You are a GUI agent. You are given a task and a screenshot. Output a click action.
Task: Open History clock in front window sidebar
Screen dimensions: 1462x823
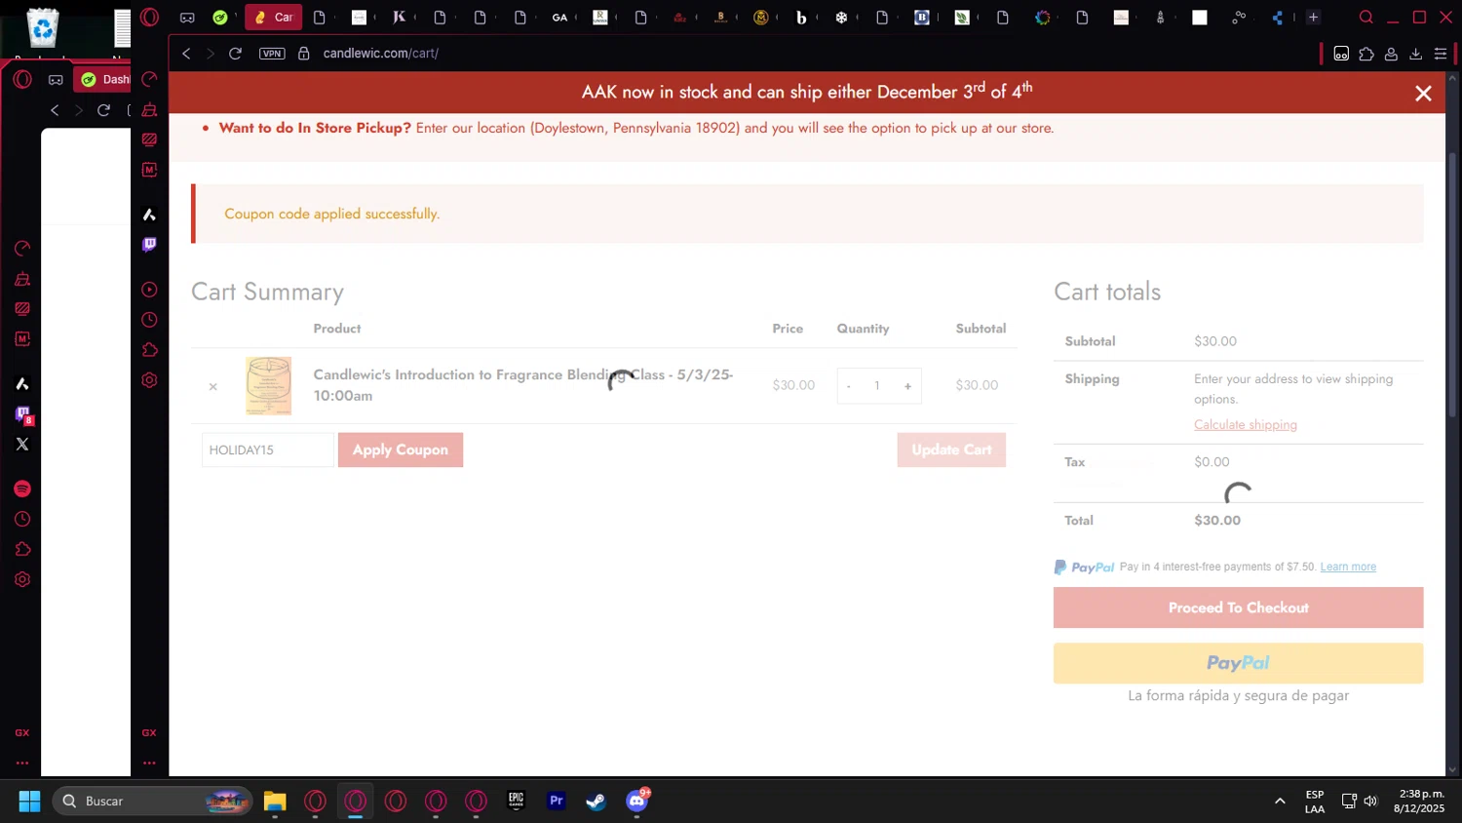149,320
